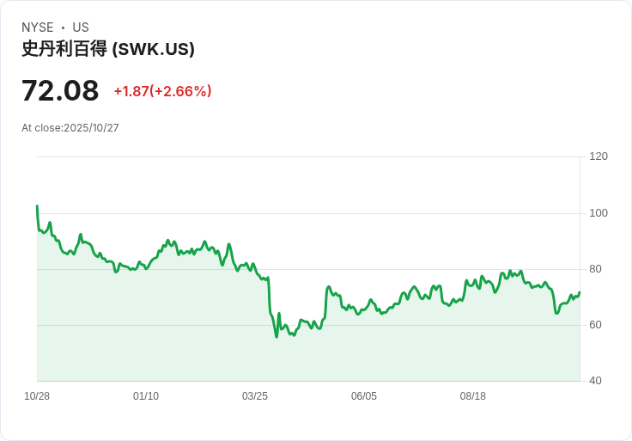Click the 08/18 date axis label

[x=473, y=396]
